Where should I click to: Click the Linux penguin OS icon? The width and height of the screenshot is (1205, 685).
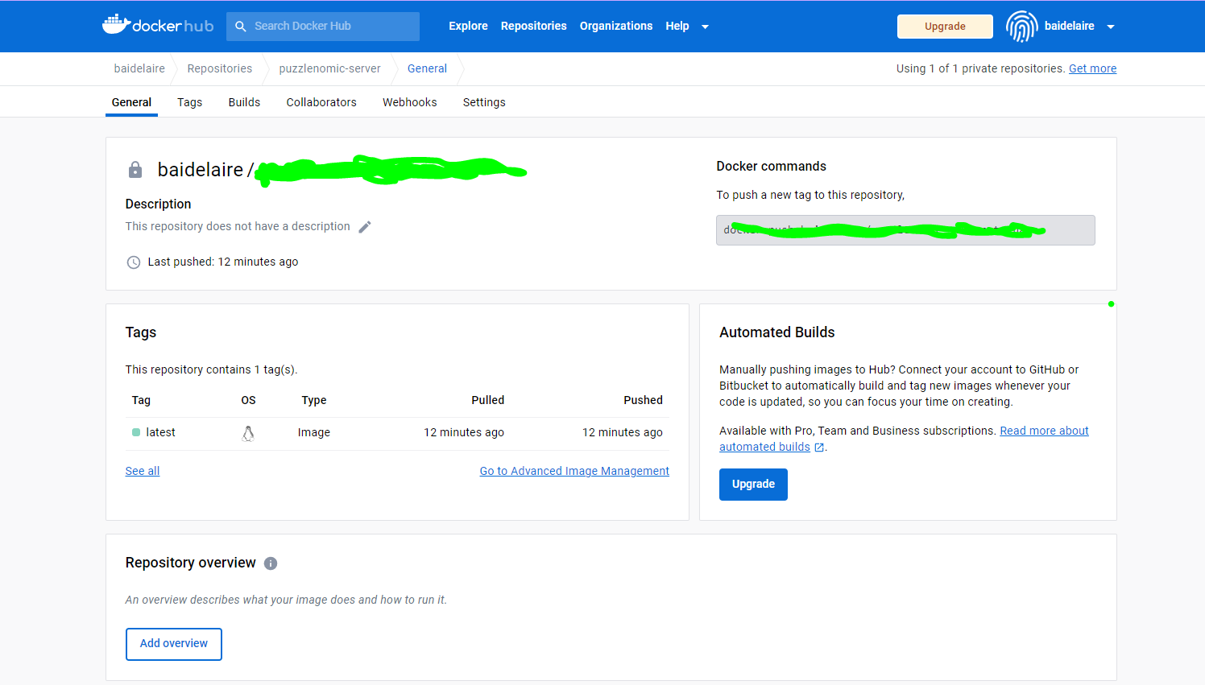click(248, 433)
